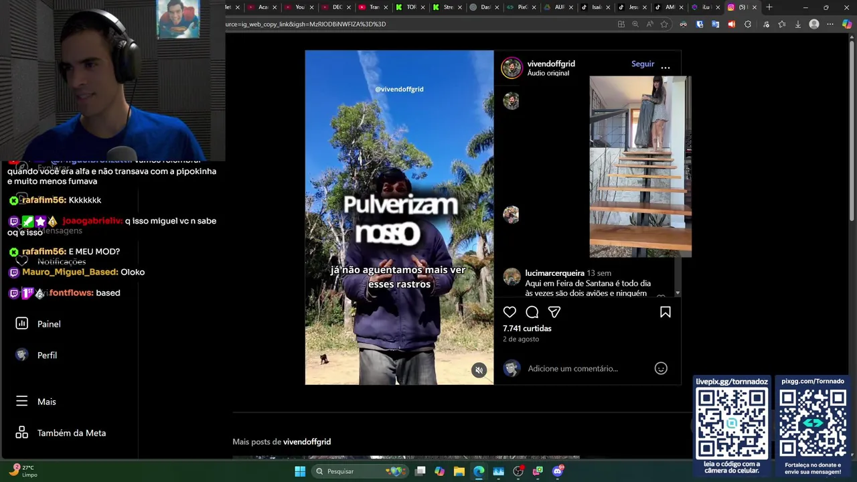The height and width of the screenshot is (482, 857).
Task: Open the Windows Start menu
Action: [x=300, y=471]
